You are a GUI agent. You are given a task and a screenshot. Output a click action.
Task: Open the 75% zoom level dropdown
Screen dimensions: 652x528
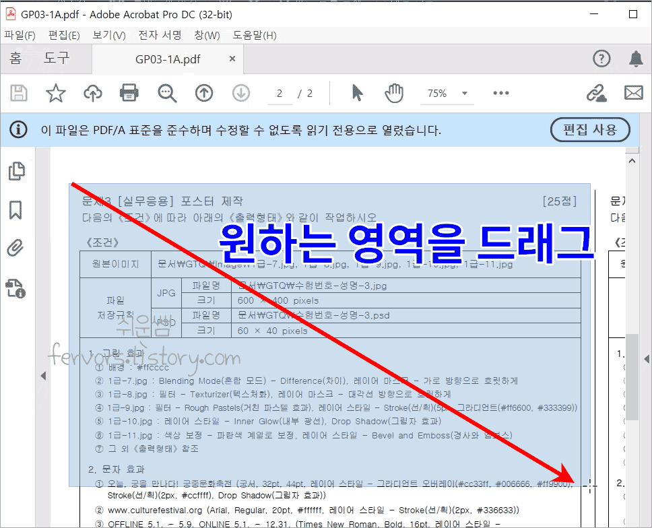click(x=447, y=93)
